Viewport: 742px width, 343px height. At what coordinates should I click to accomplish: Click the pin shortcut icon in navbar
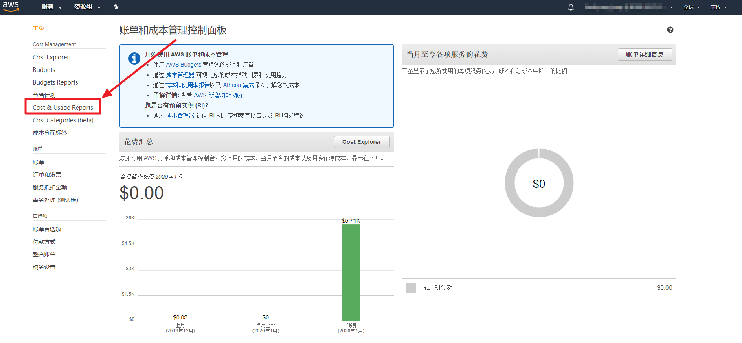coord(116,7)
